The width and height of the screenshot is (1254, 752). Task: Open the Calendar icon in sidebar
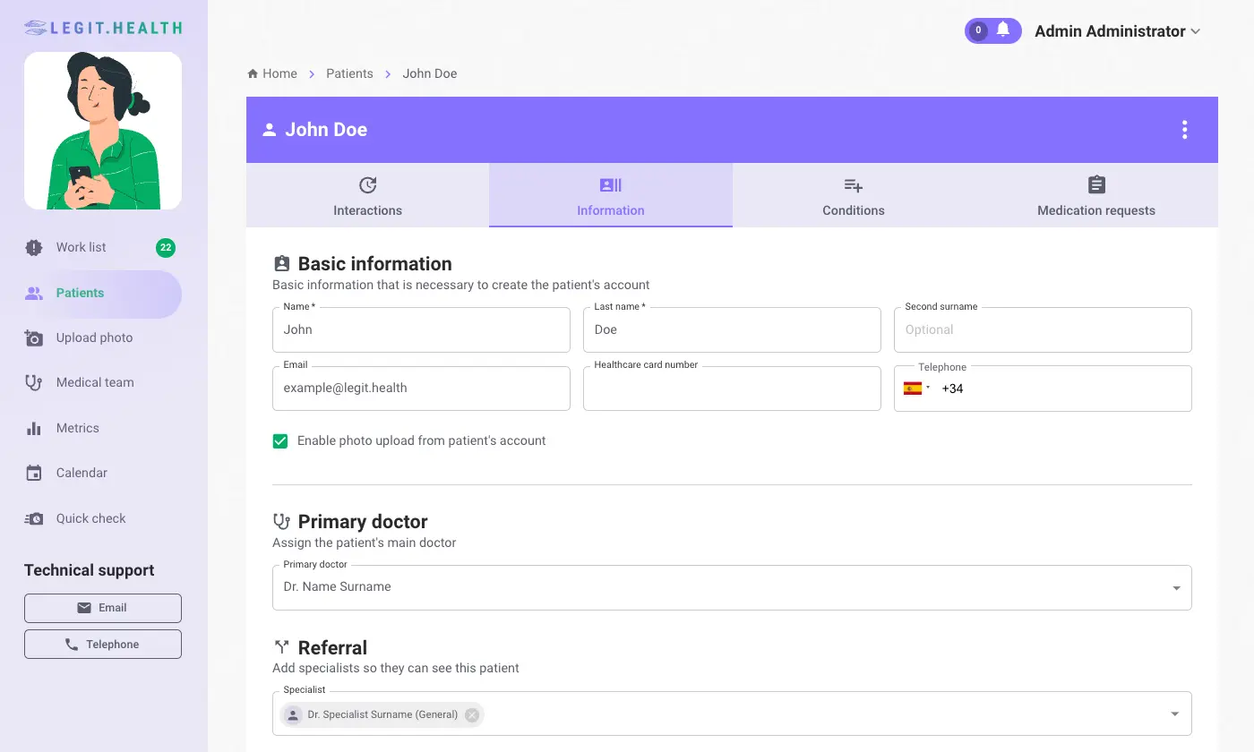pos(34,473)
